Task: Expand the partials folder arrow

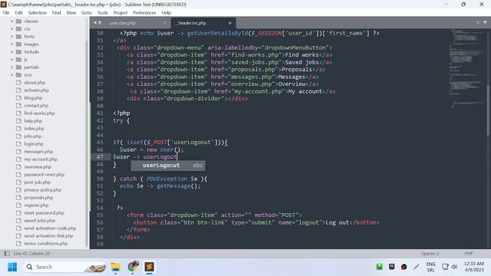Action: point(12,67)
